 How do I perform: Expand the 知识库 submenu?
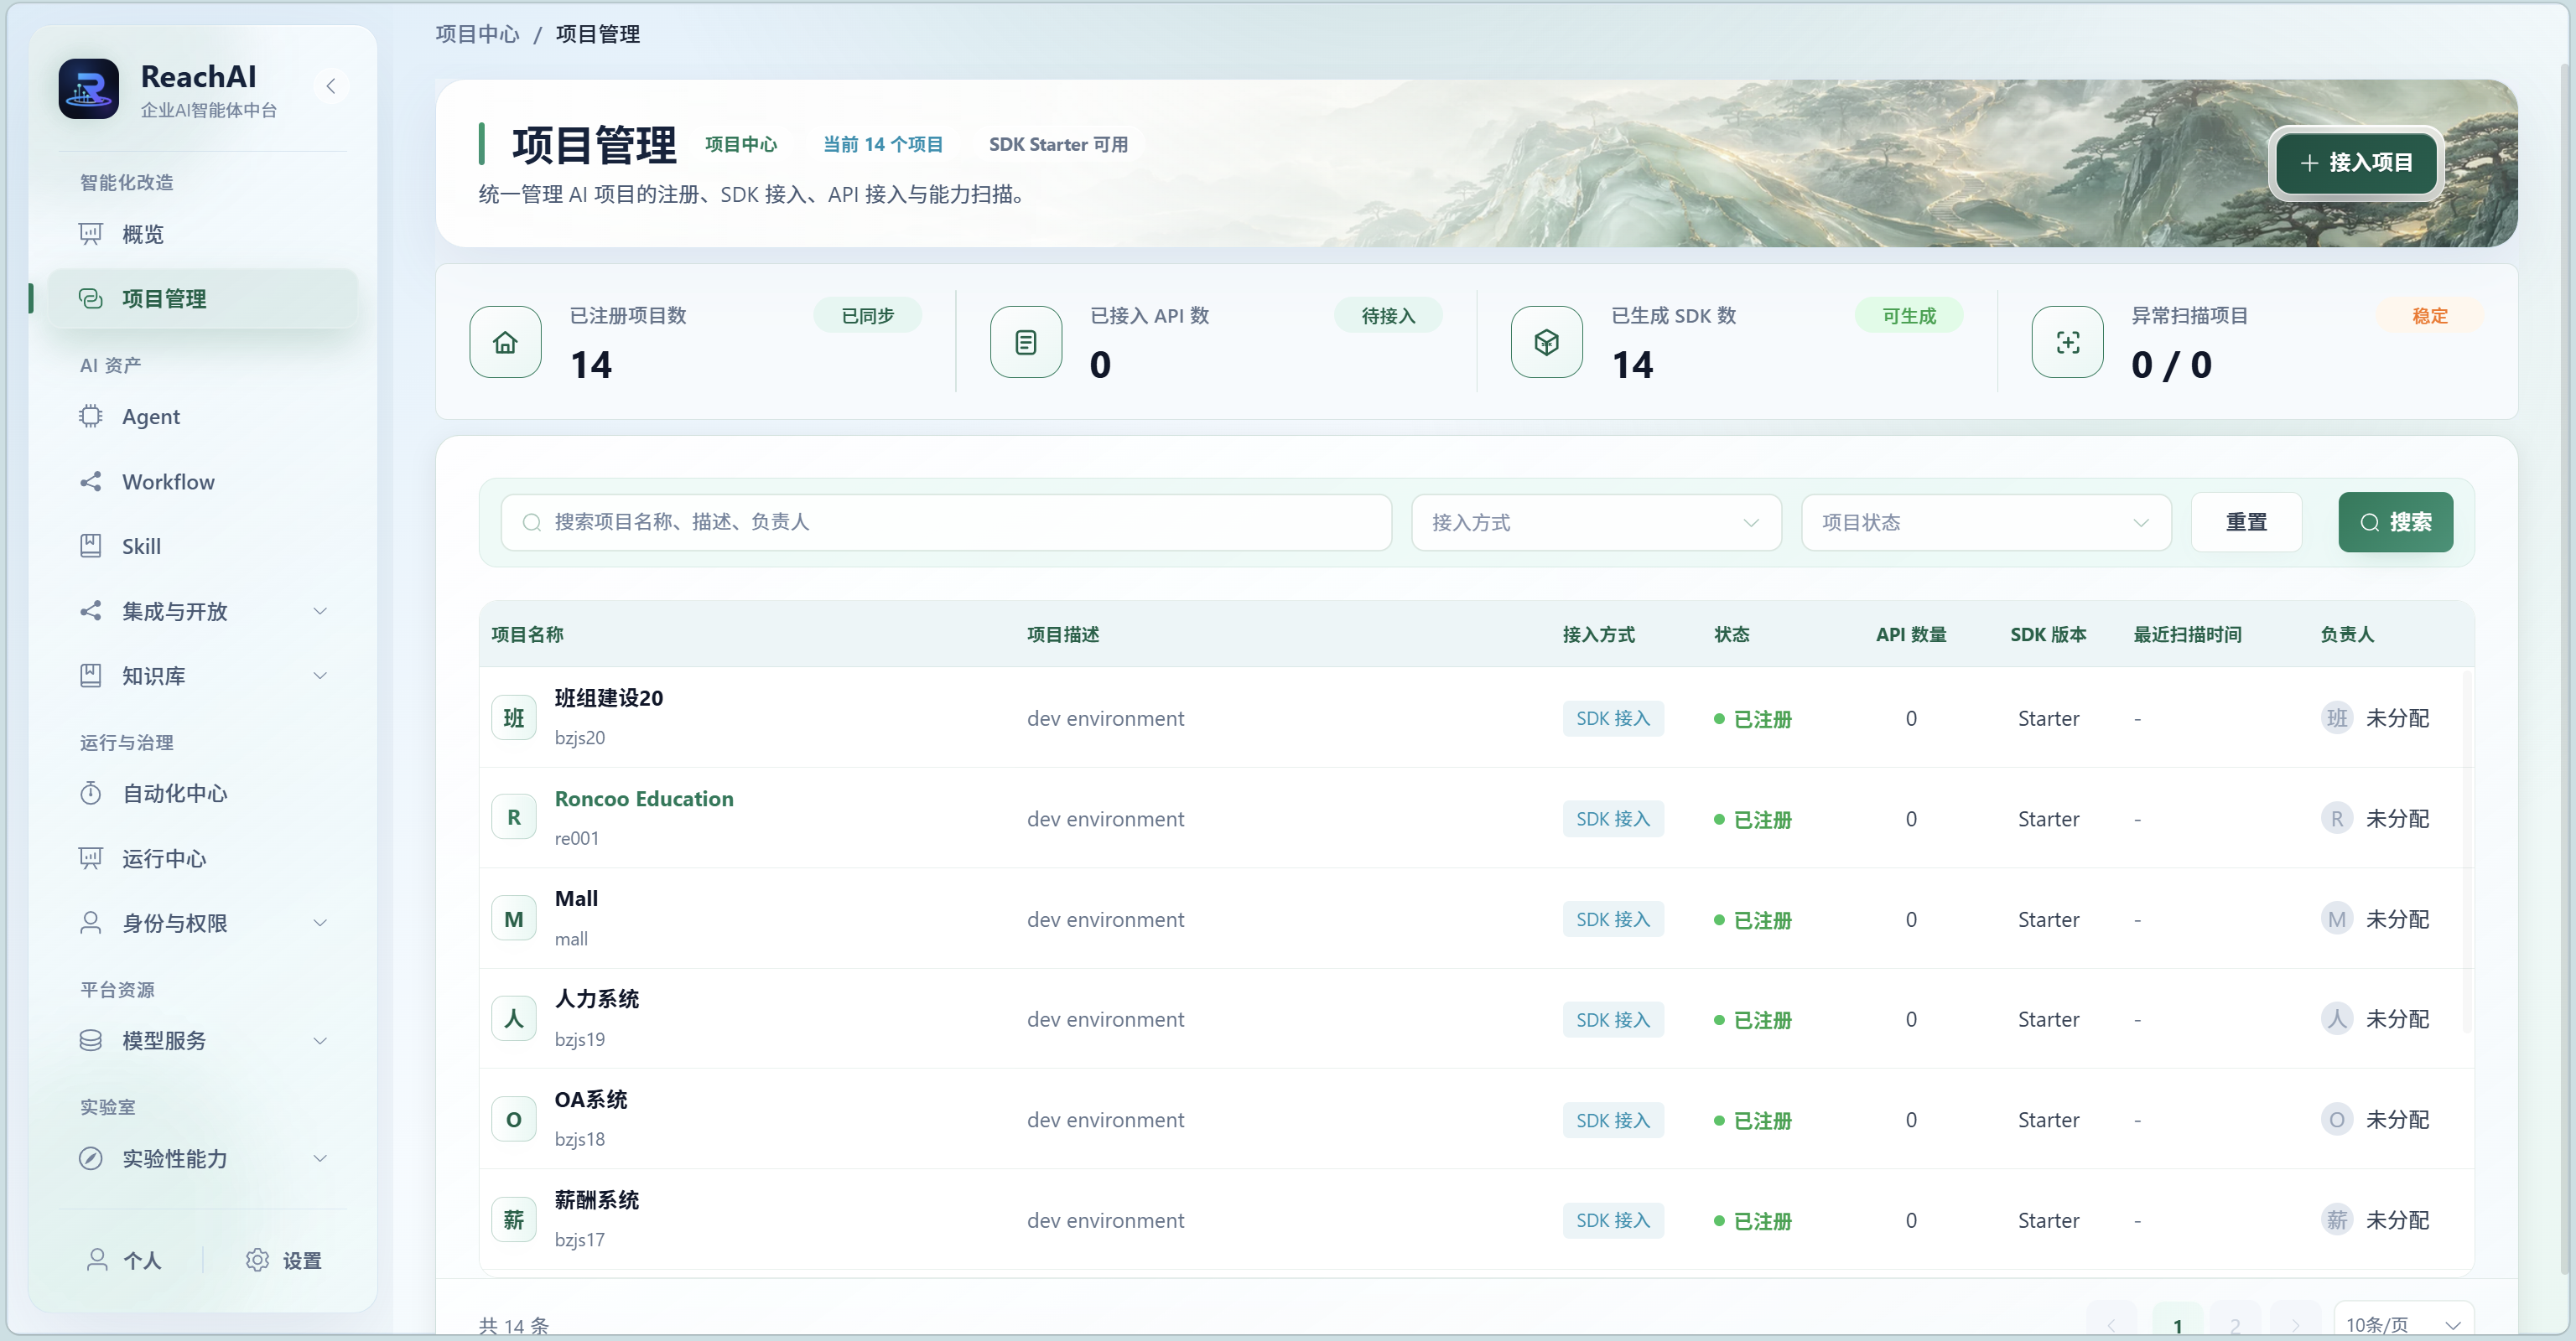(x=203, y=676)
